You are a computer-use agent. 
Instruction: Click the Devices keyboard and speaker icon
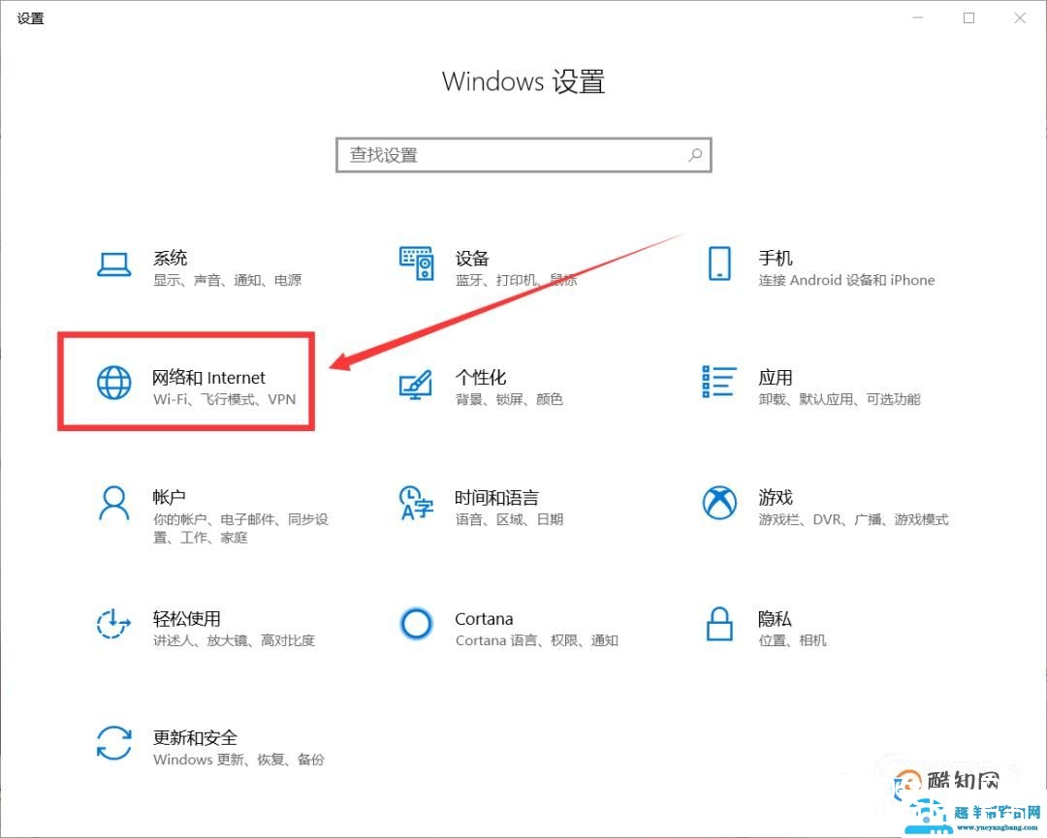[417, 264]
